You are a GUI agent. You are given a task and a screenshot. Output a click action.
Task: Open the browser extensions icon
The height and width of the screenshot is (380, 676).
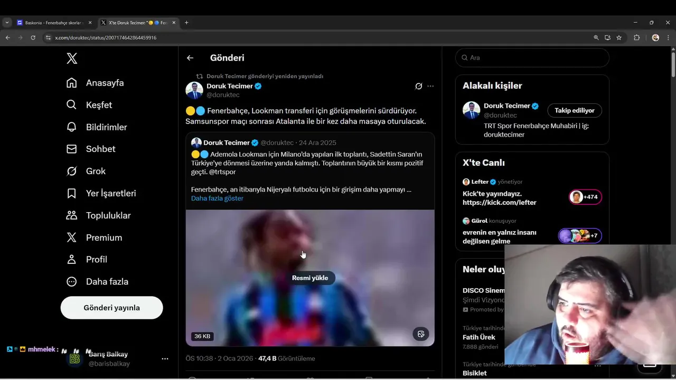(636, 37)
